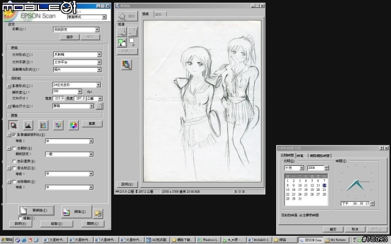Click the Reset (重置) adjustments button

92,124
